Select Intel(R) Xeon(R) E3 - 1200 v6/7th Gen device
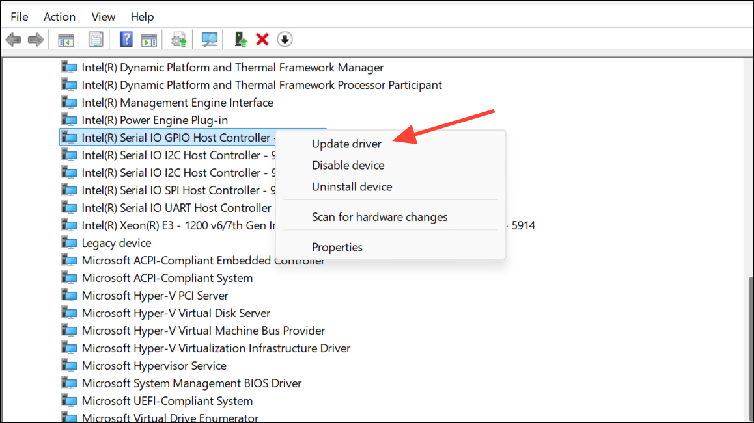754x423 pixels. pos(178,225)
